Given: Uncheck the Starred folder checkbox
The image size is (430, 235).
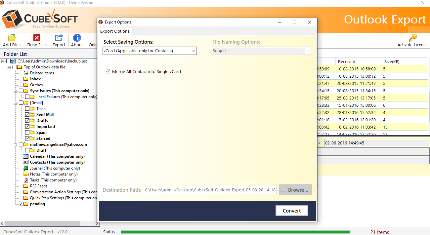Looking at the screenshot, I should click(27, 138).
